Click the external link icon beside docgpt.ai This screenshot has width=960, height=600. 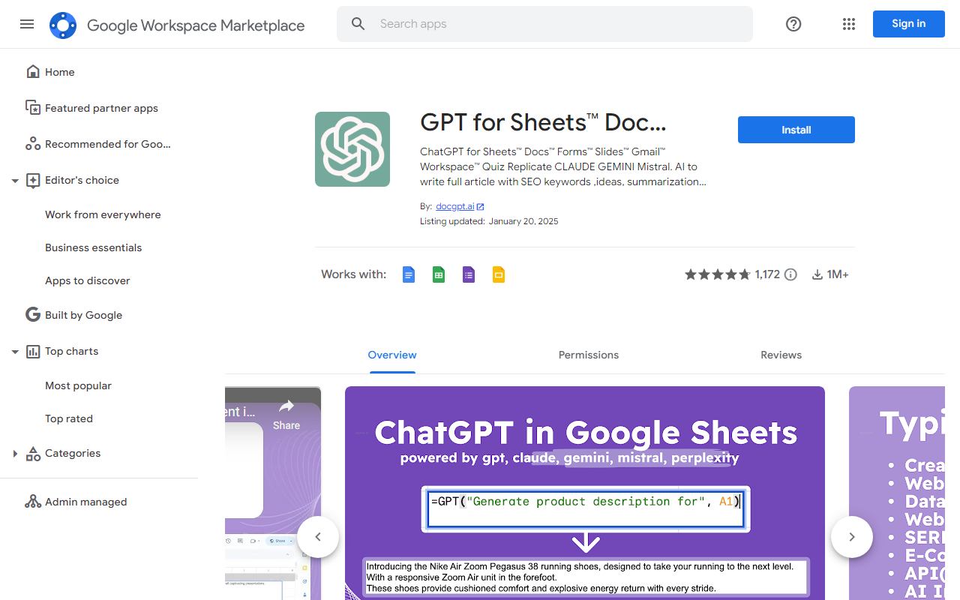click(x=481, y=206)
